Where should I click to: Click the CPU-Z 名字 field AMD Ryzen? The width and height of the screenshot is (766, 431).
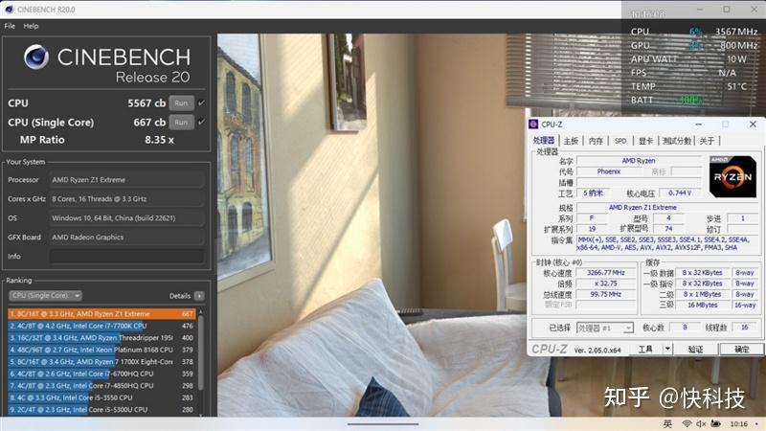coord(638,161)
